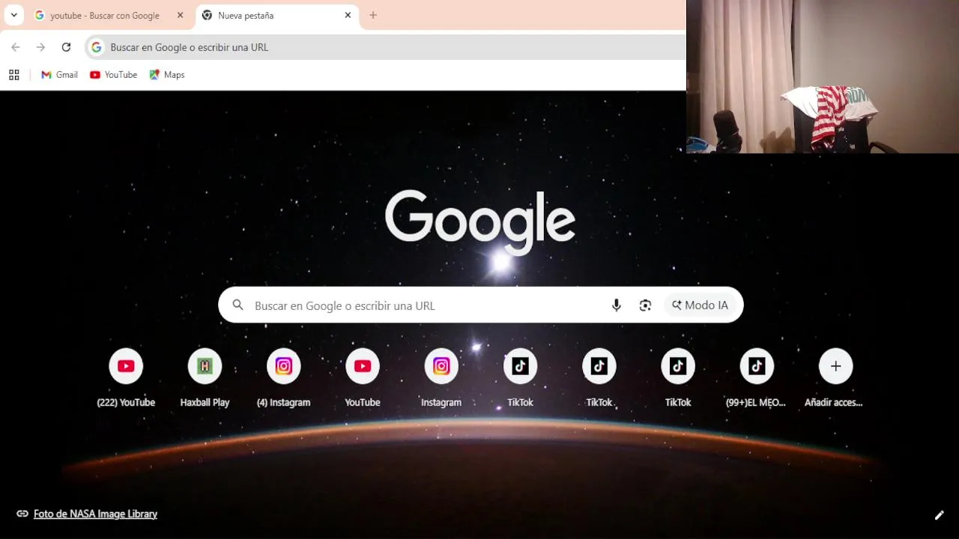959x539 pixels.
Task: Close the 'youtube - Buscar con Google' tab
Action: pos(180,15)
